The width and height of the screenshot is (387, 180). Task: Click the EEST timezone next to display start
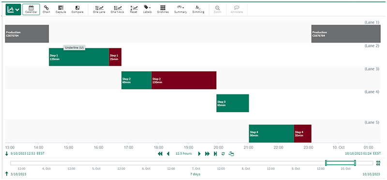41,153
